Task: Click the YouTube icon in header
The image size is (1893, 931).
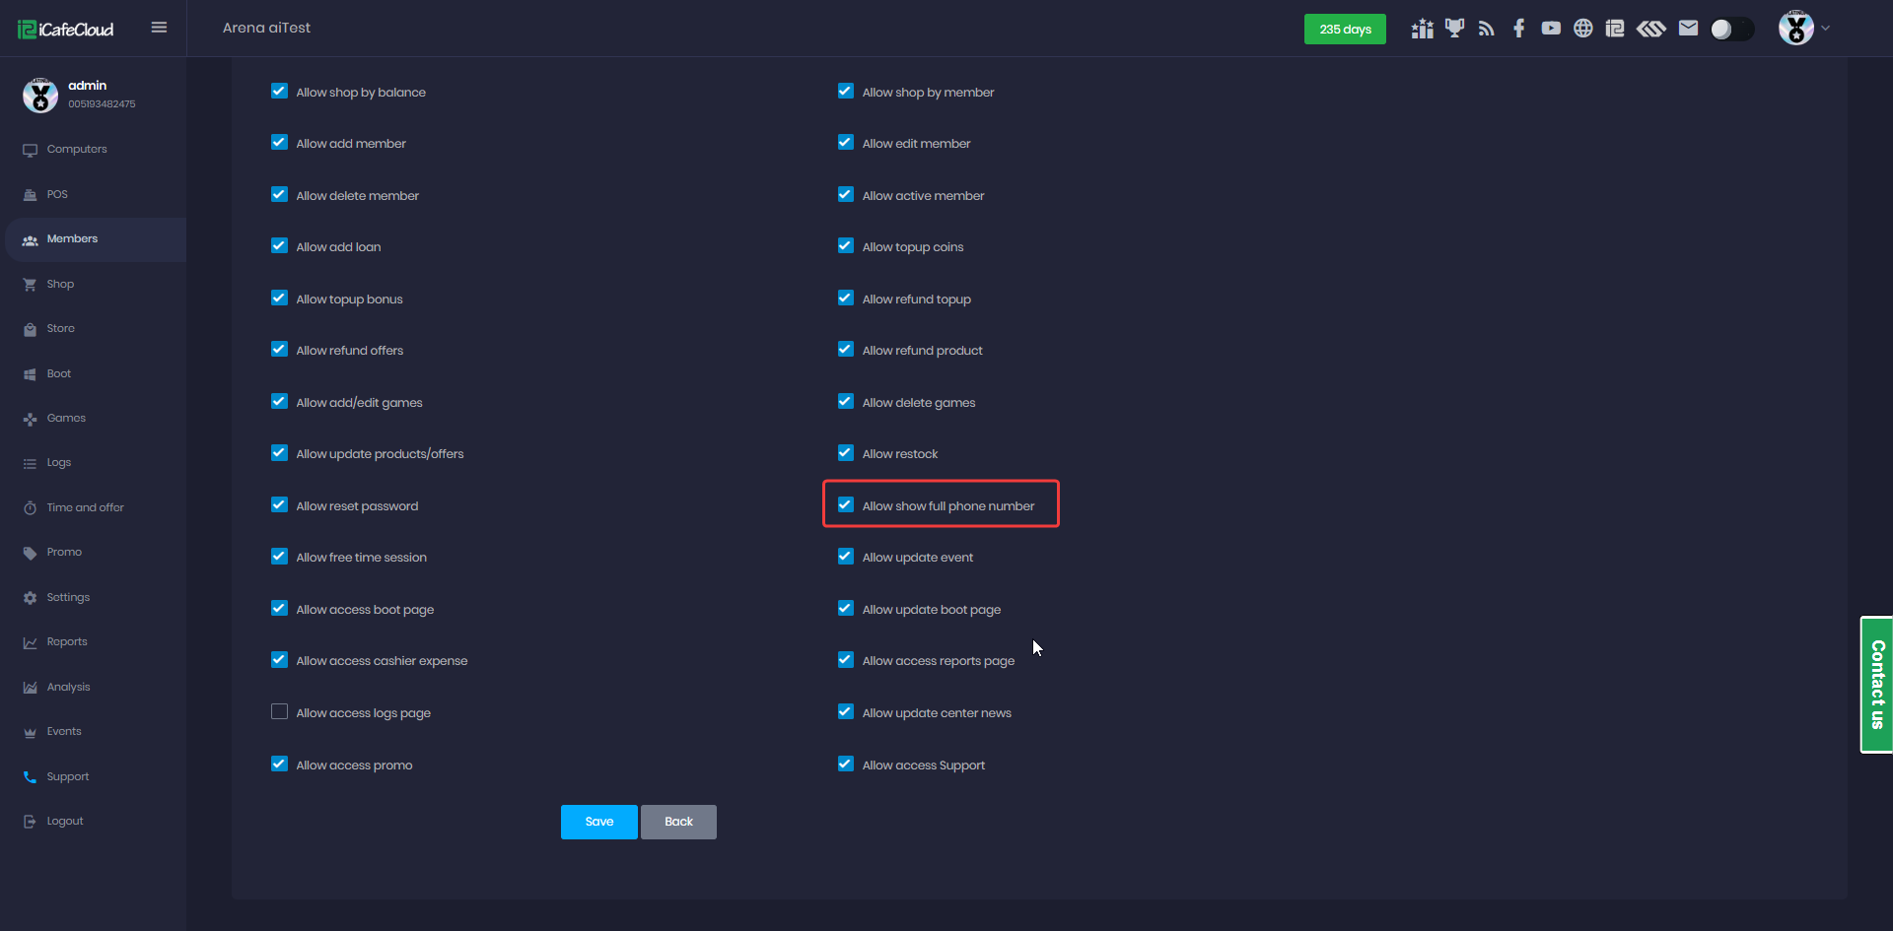Action: pos(1551,29)
